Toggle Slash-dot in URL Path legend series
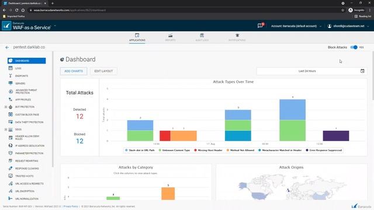Screen dimensions: 374x210 pyautogui.click(x=140, y=150)
